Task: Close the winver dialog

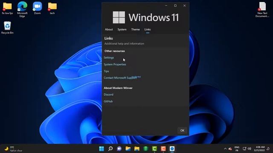Action: point(185,6)
